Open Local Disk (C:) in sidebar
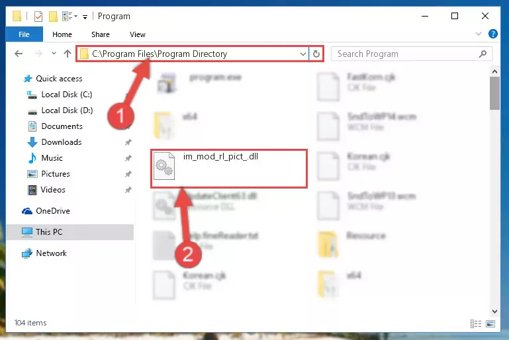The width and height of the screenshot is (509, 340). 67,95
